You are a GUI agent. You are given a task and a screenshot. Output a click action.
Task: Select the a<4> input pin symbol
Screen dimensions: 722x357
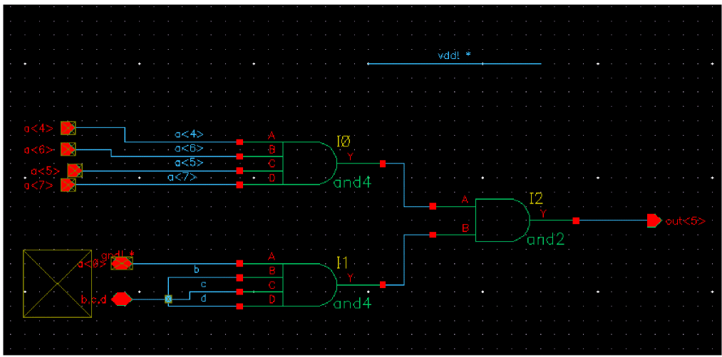pos(68,128)
